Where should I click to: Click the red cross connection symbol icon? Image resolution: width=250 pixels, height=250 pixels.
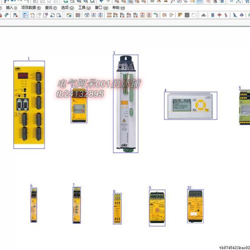pos(219,15)
